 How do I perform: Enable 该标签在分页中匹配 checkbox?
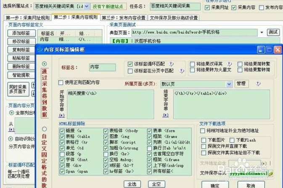click(x=130, y=71)
